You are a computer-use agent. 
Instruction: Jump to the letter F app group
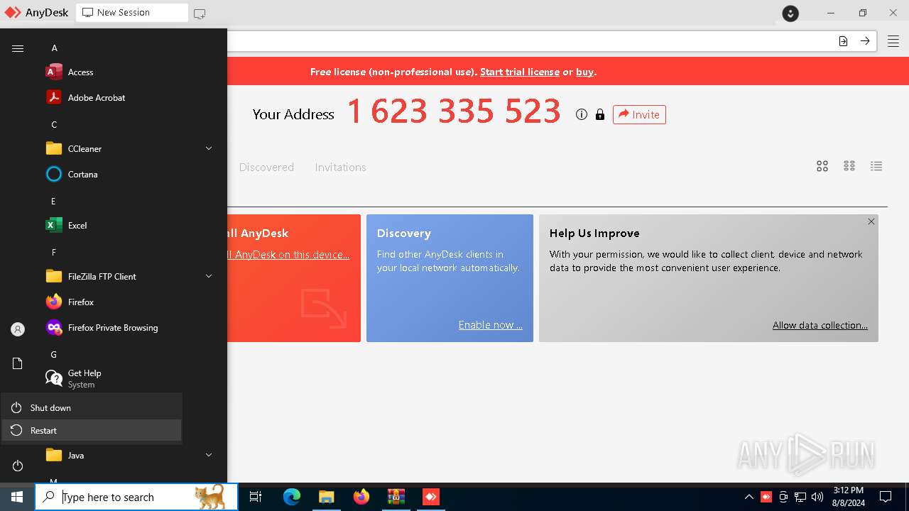click(x=54, y=253)
